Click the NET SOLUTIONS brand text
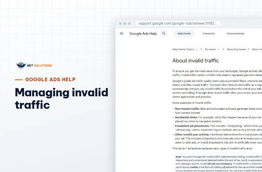Screen dimensions: 262x172 click(x=39, y=66)
